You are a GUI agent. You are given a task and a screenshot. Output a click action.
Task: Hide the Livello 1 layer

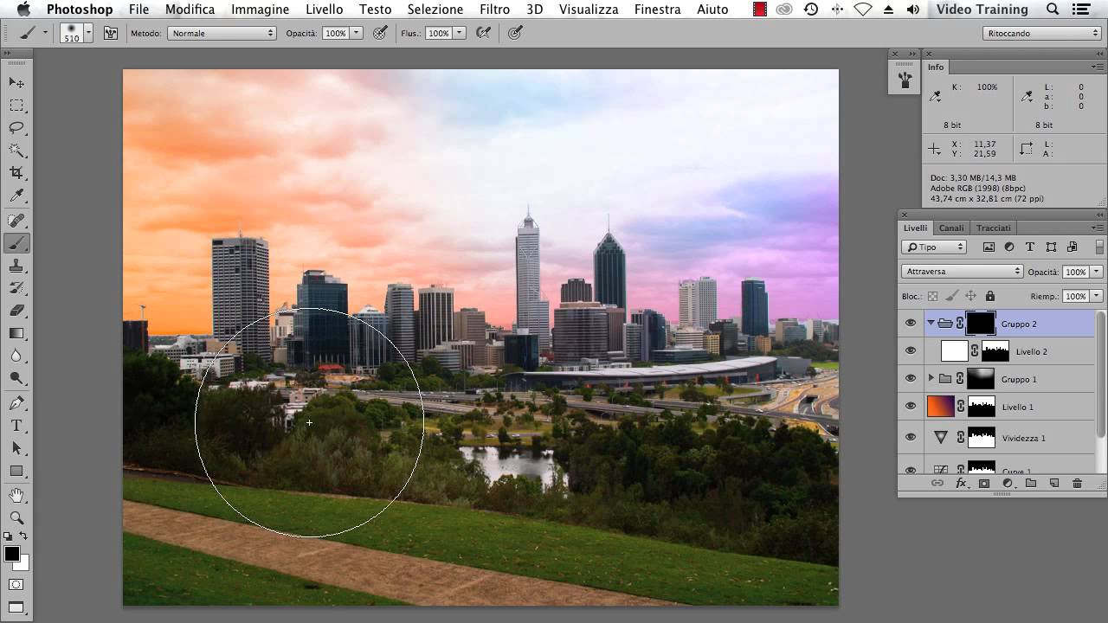[910, 407]
